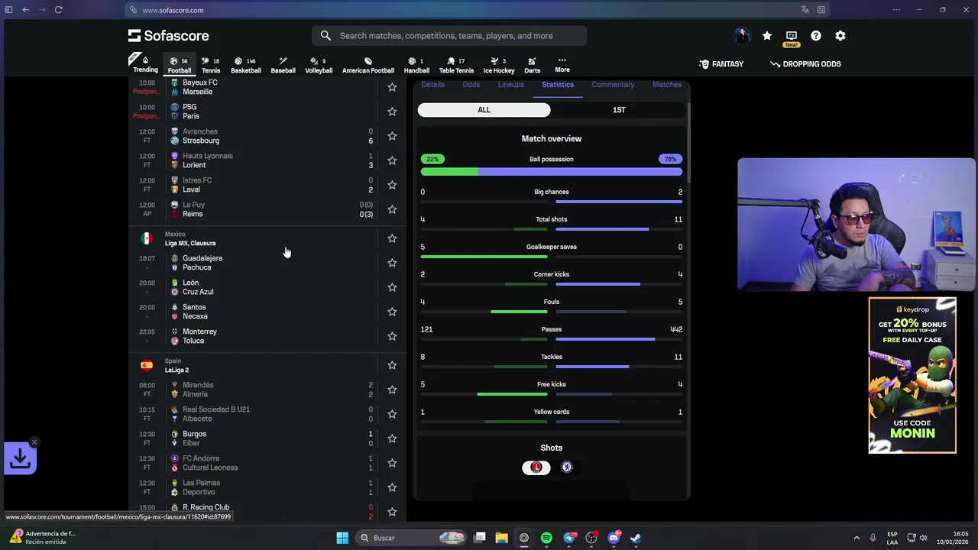Open Spotify from the taskbar
The image size is (978, 550).
[546, 538]
